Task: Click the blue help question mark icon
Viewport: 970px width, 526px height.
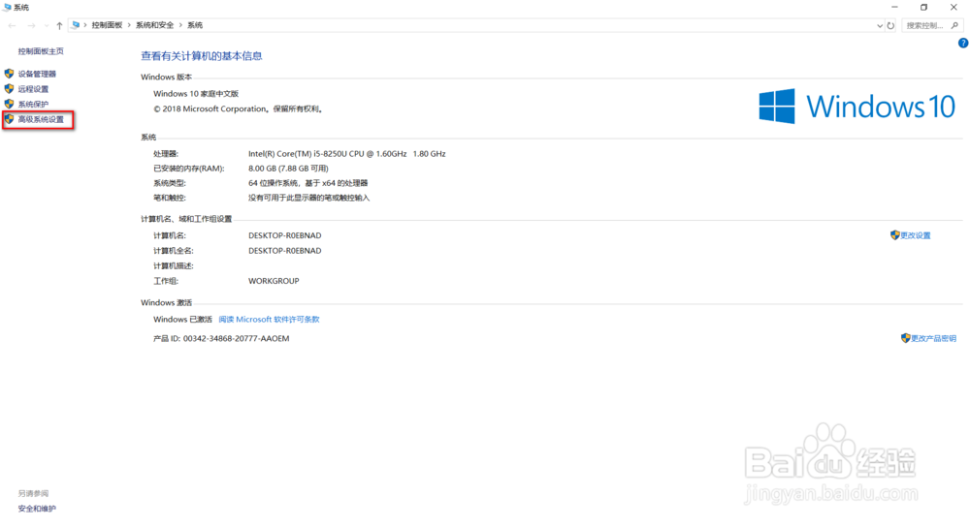Action: click(x=963, y=44)
